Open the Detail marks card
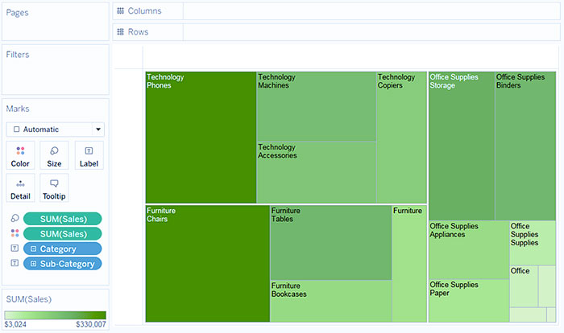This screenshot has height=333, width=564. coord(20,188)
